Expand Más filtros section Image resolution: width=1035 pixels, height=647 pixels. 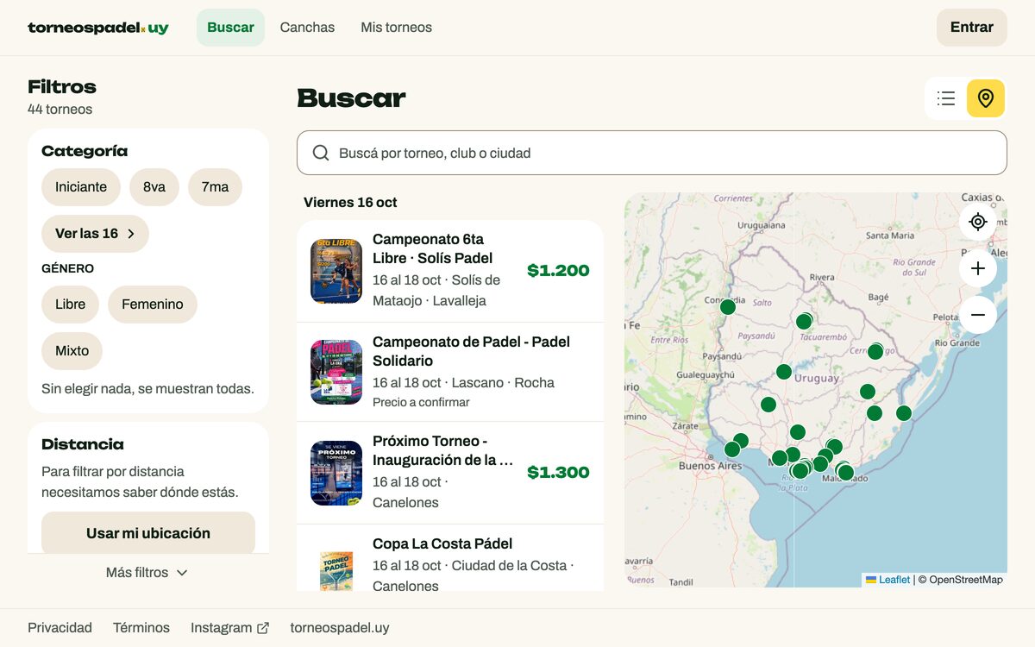click(x=147, y=573)
